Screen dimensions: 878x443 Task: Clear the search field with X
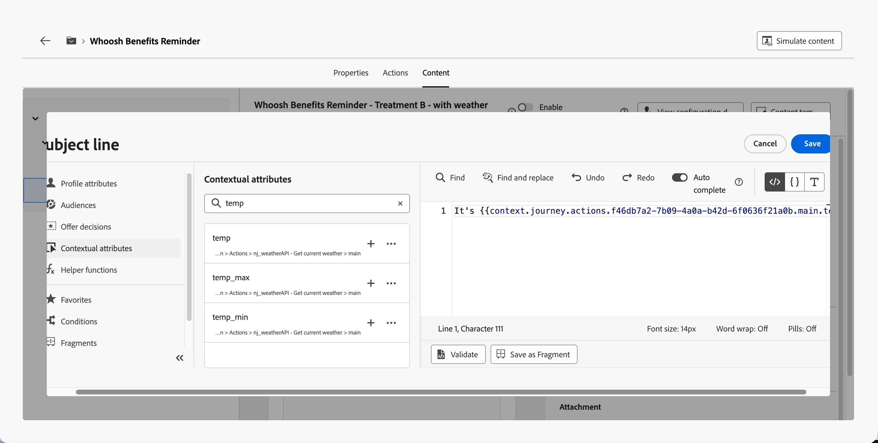pos(400,204)
